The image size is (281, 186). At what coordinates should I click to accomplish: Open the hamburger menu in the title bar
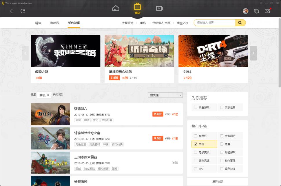click(261, 3)
